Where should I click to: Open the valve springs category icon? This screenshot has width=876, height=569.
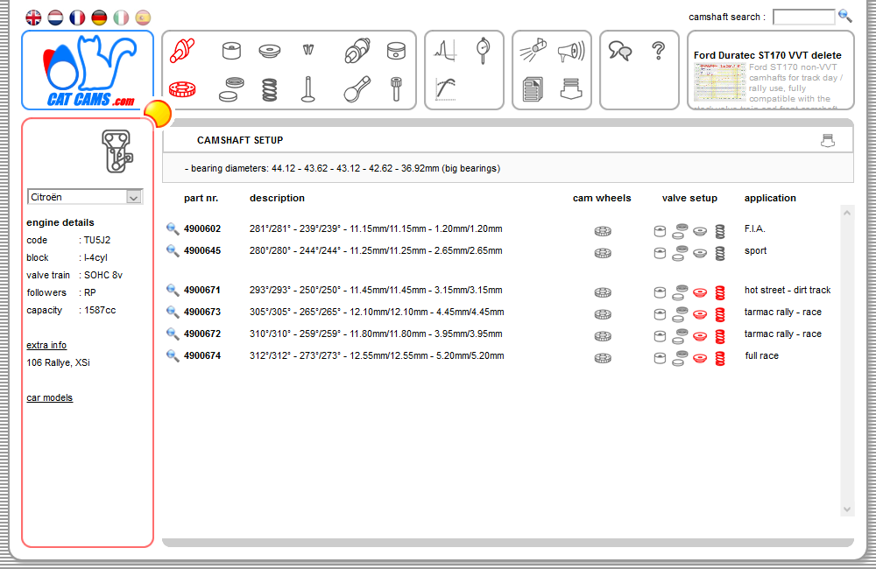coord(270,89)
